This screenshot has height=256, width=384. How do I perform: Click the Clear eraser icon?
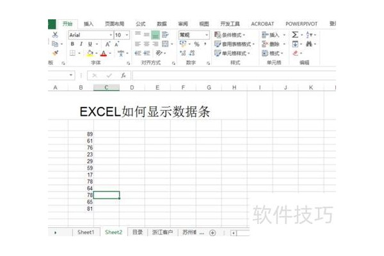(296, 53)
